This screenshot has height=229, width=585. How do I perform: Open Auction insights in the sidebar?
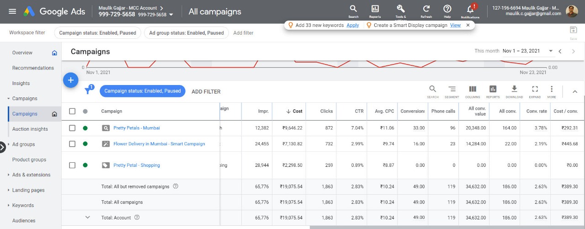(30, 129)
